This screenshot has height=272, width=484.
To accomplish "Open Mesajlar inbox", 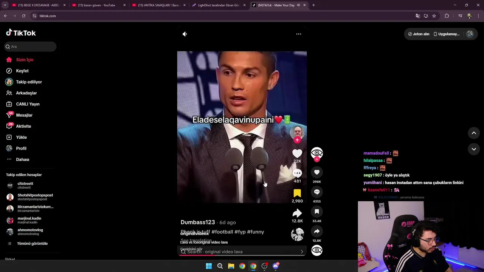I will [24, 115].
